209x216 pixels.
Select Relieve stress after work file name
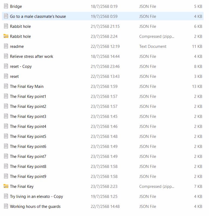32,57
